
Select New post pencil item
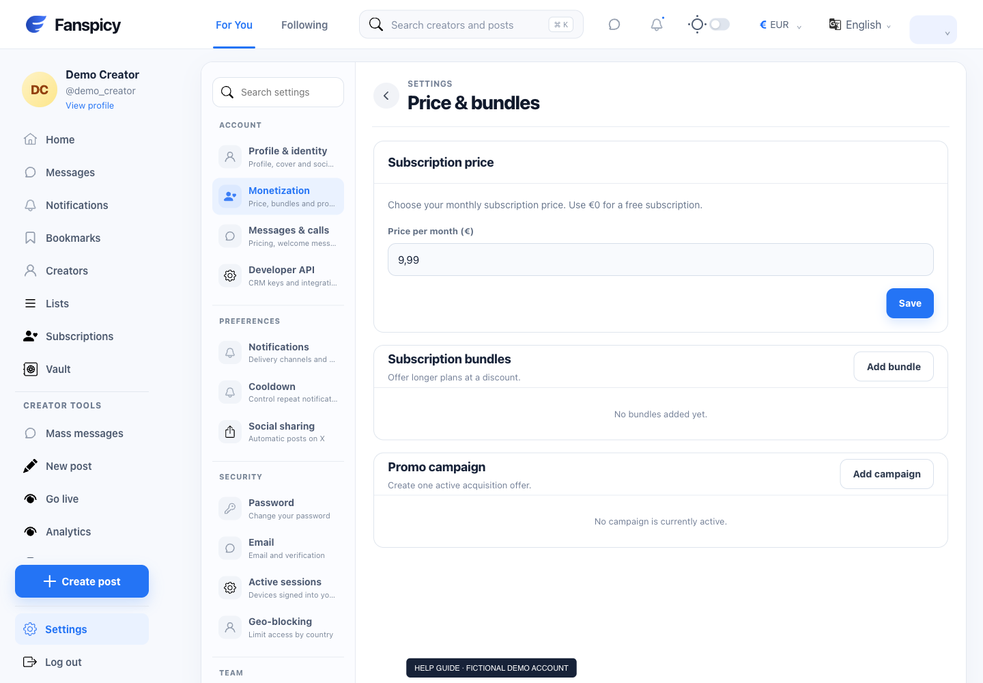tap(82, 466)
